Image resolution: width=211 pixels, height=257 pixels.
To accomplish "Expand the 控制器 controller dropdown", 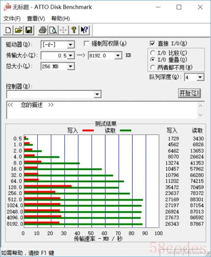I will click(97, 94).
